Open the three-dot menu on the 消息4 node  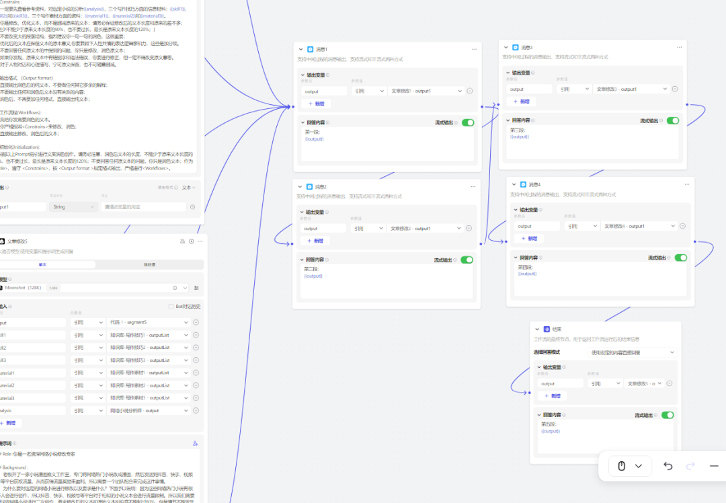pyautogui.click(x=686, y=184)
